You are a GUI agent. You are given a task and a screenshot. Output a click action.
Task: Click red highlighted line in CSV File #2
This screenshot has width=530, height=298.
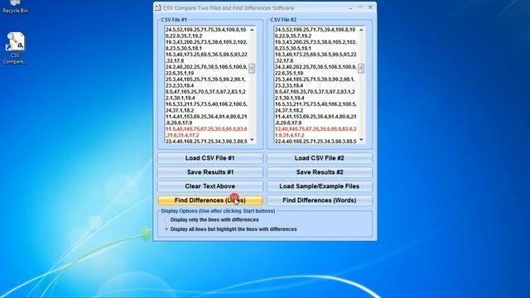pyautogui.click(x=316, y=132)
